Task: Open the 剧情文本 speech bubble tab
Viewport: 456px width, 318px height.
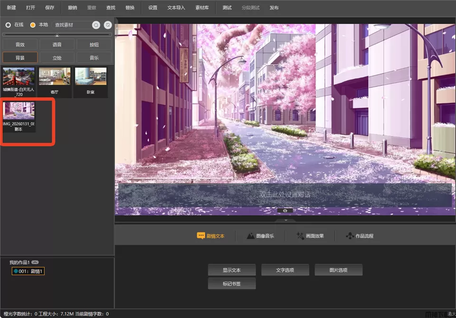Action: click(201, 236)
